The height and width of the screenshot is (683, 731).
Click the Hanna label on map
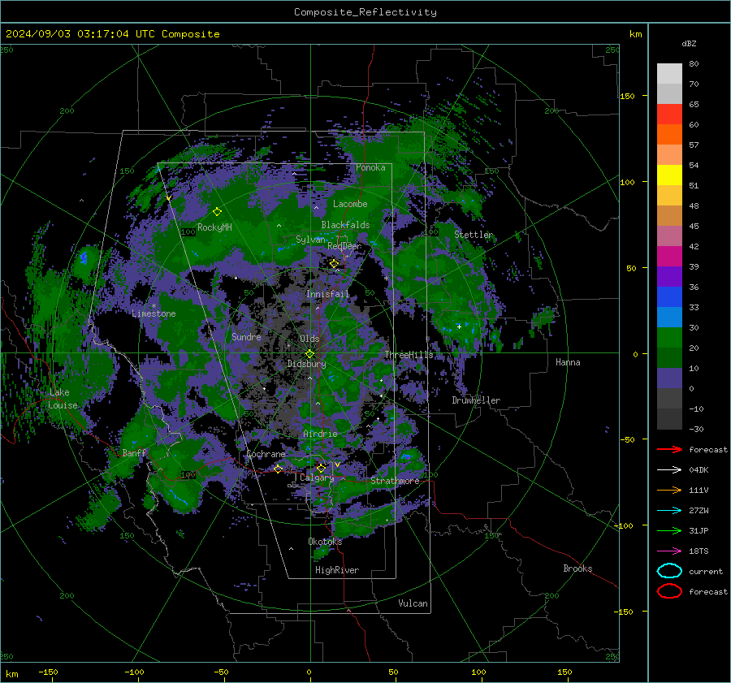tap(568, 362)
